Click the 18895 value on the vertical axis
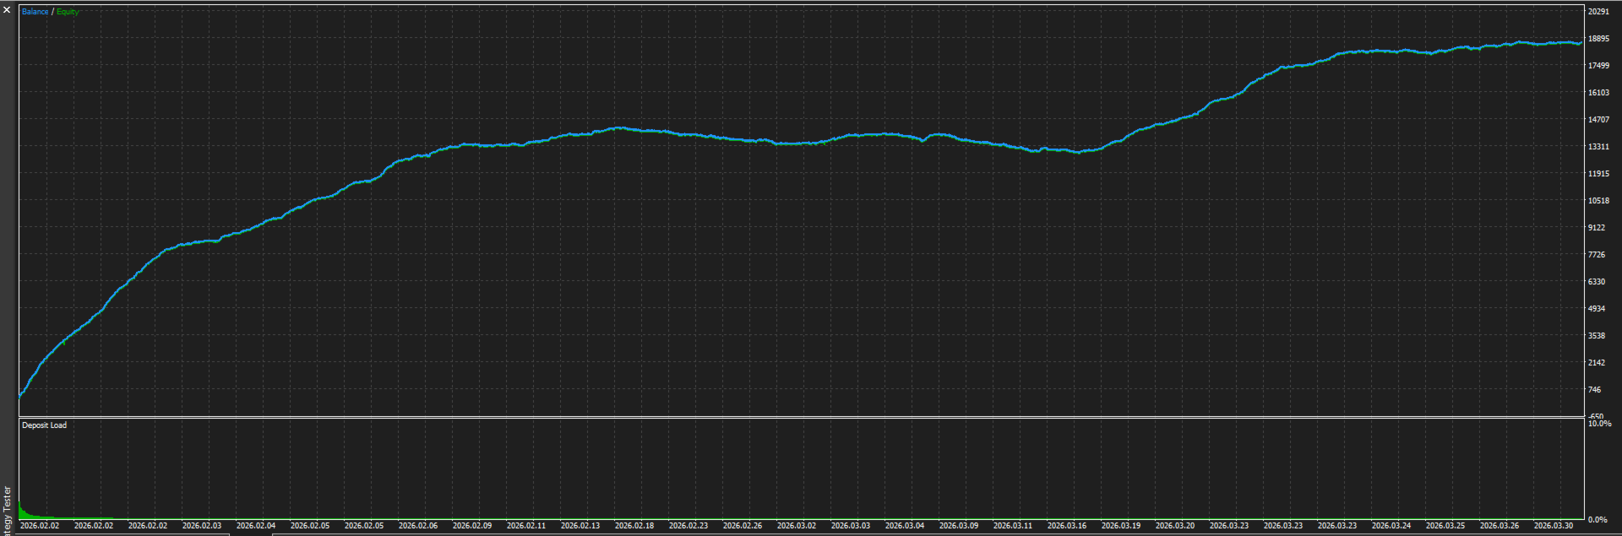This screenshot has height=536, width=1622. [x=1598, y=39]
